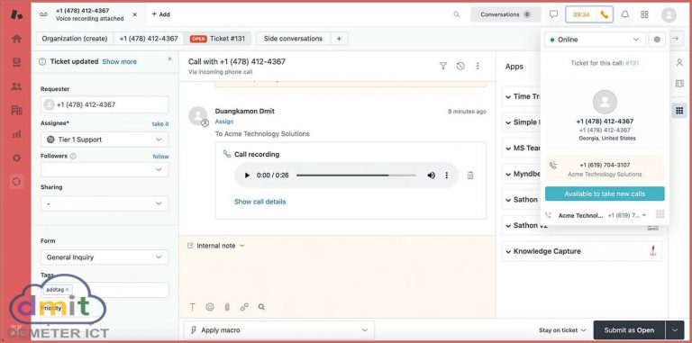Image resolution: width=692 pixels, height=343 pixels.
Task: Open the Reporting bar chart icon
Action: tap(16, 134)
